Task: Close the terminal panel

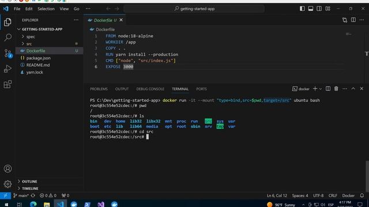Action: click(x=362, y=89)
